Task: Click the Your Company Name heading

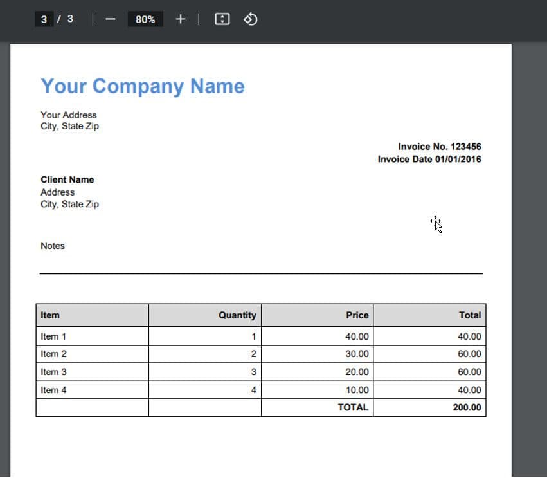Action: [143, 86]
